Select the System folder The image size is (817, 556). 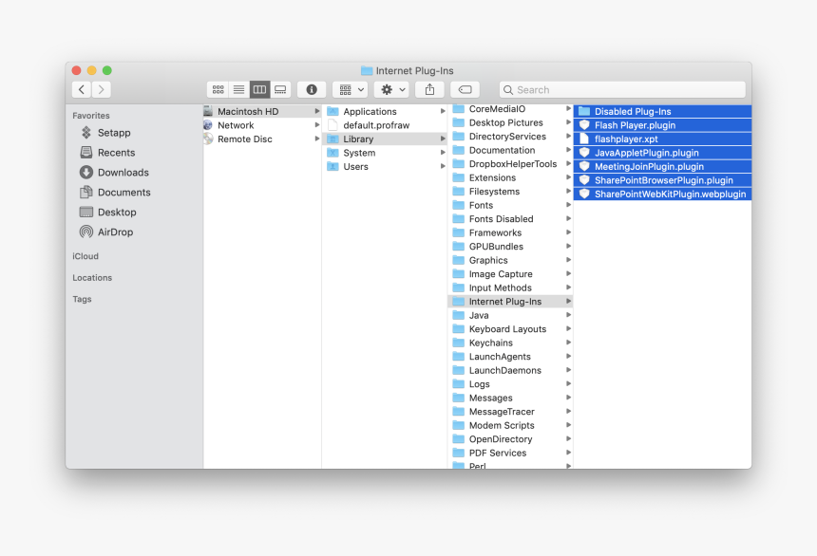[x=386, y=153]
